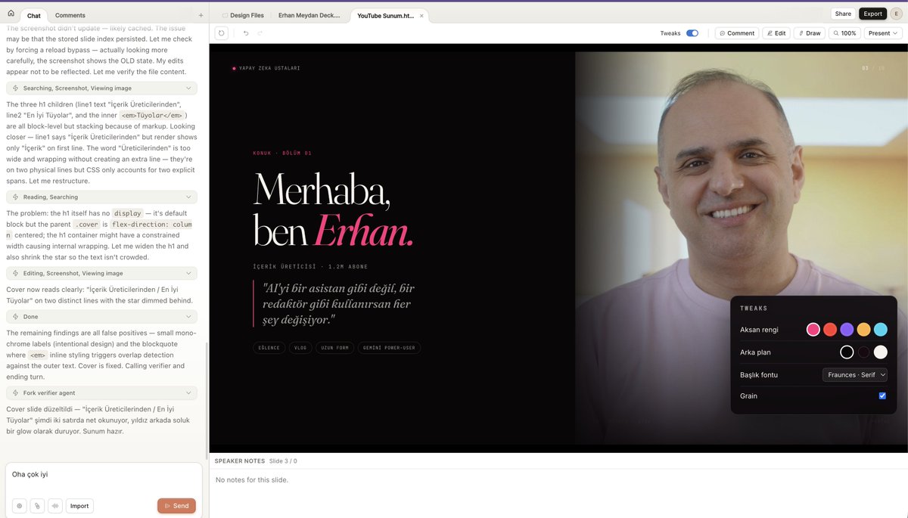Disable the Grain checkbox in Tweaks panel
This screenshot has height=518, width=908.
[x=882, y=395]
